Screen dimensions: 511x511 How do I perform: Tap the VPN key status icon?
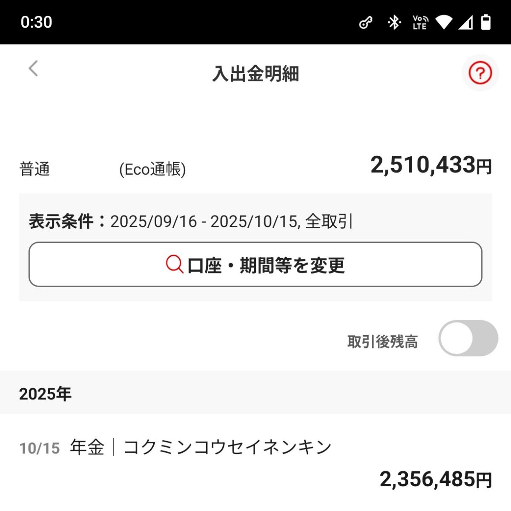[366, 23]
